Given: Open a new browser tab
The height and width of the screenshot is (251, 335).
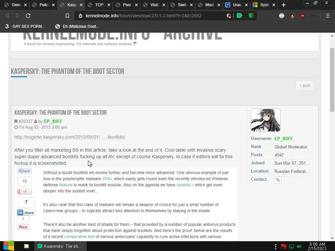Looking at the screenshot, I should pyautogui.click(x=284, y=5).
